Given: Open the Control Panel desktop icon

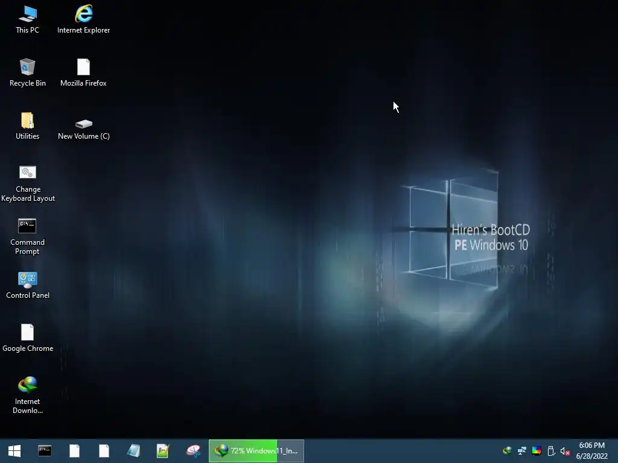Looking at the screenshot, I should tap(28, 285).
